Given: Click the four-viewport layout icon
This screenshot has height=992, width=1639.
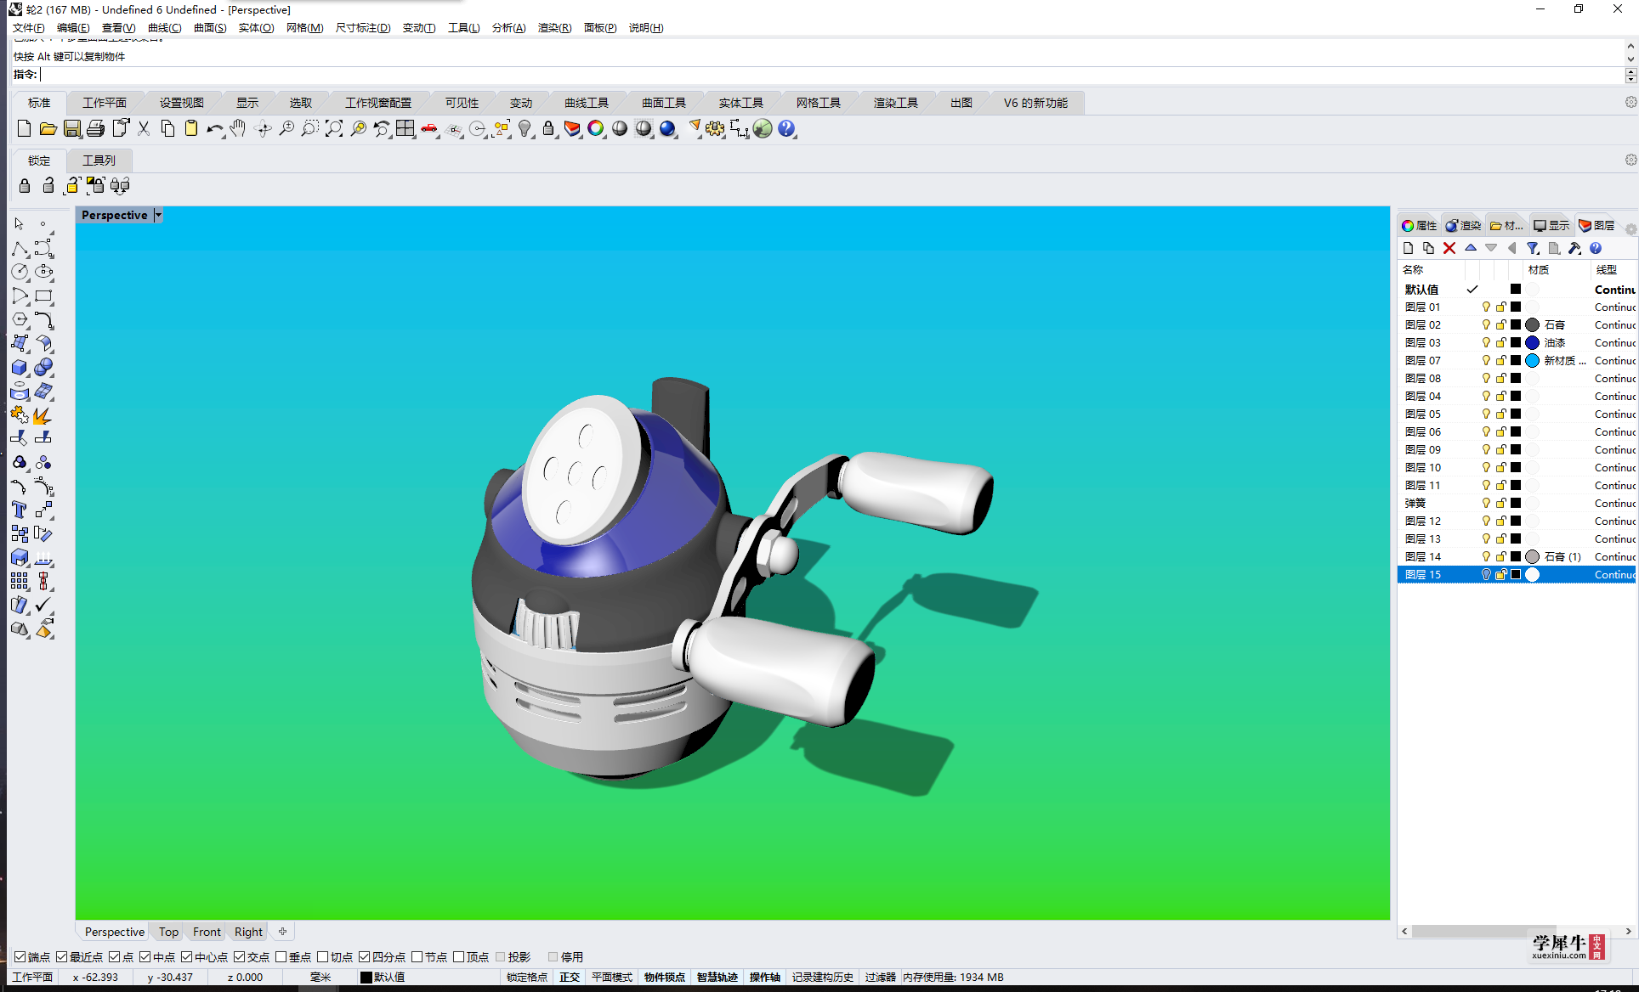Looking at the screenshot, I should 405,128.
